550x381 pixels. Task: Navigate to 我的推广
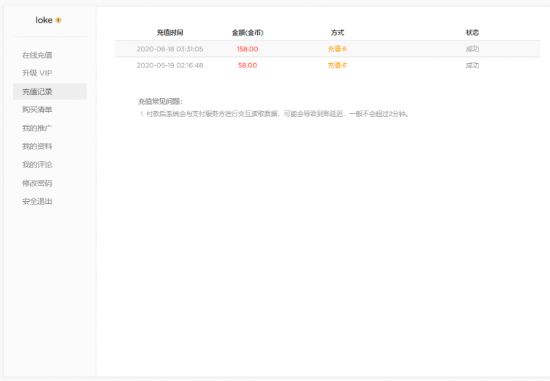tap(37, 128)
